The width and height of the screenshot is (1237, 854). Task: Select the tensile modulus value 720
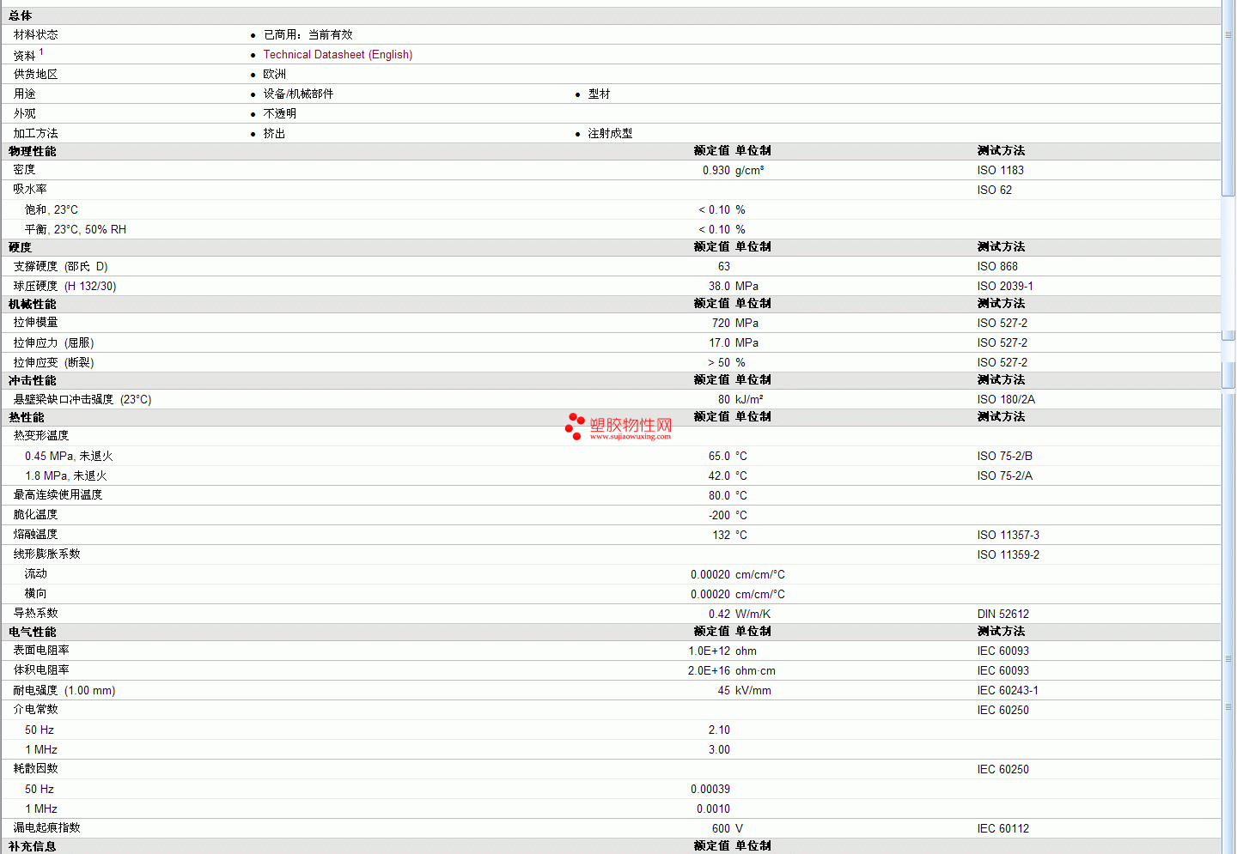point(721,323)
